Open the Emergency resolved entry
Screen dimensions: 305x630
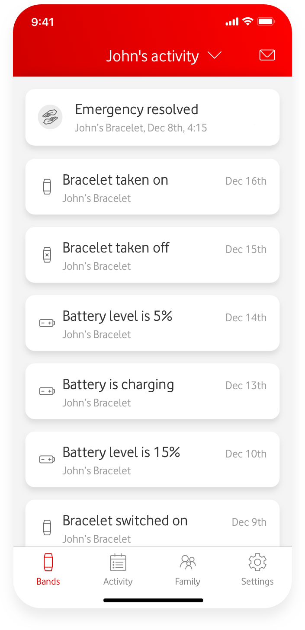coord(152,117)
